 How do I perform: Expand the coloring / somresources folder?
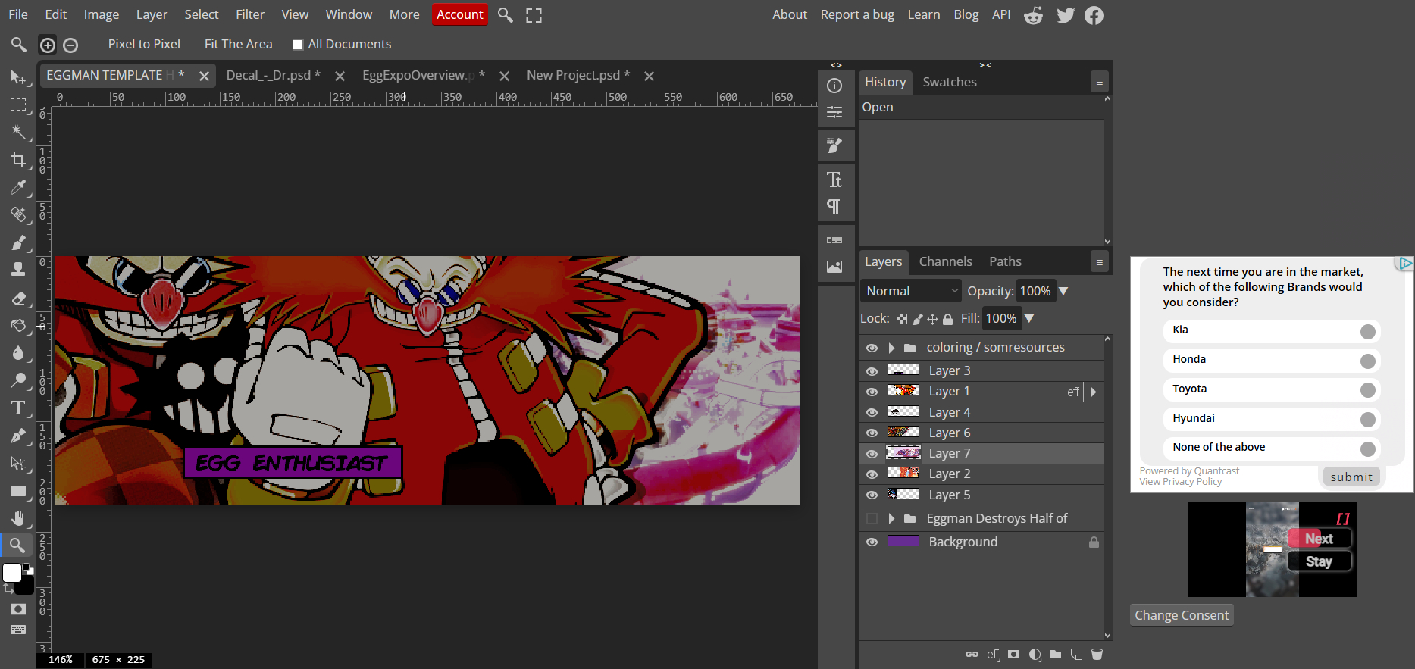pyautogui.click(x=891, y=348)
